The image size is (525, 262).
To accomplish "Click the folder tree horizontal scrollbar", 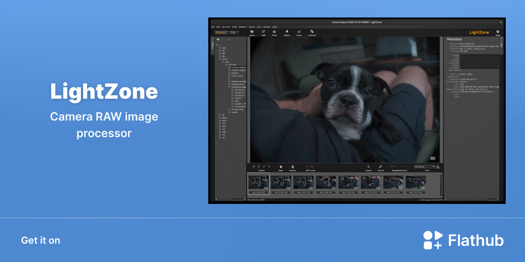I will pos(231,200).
